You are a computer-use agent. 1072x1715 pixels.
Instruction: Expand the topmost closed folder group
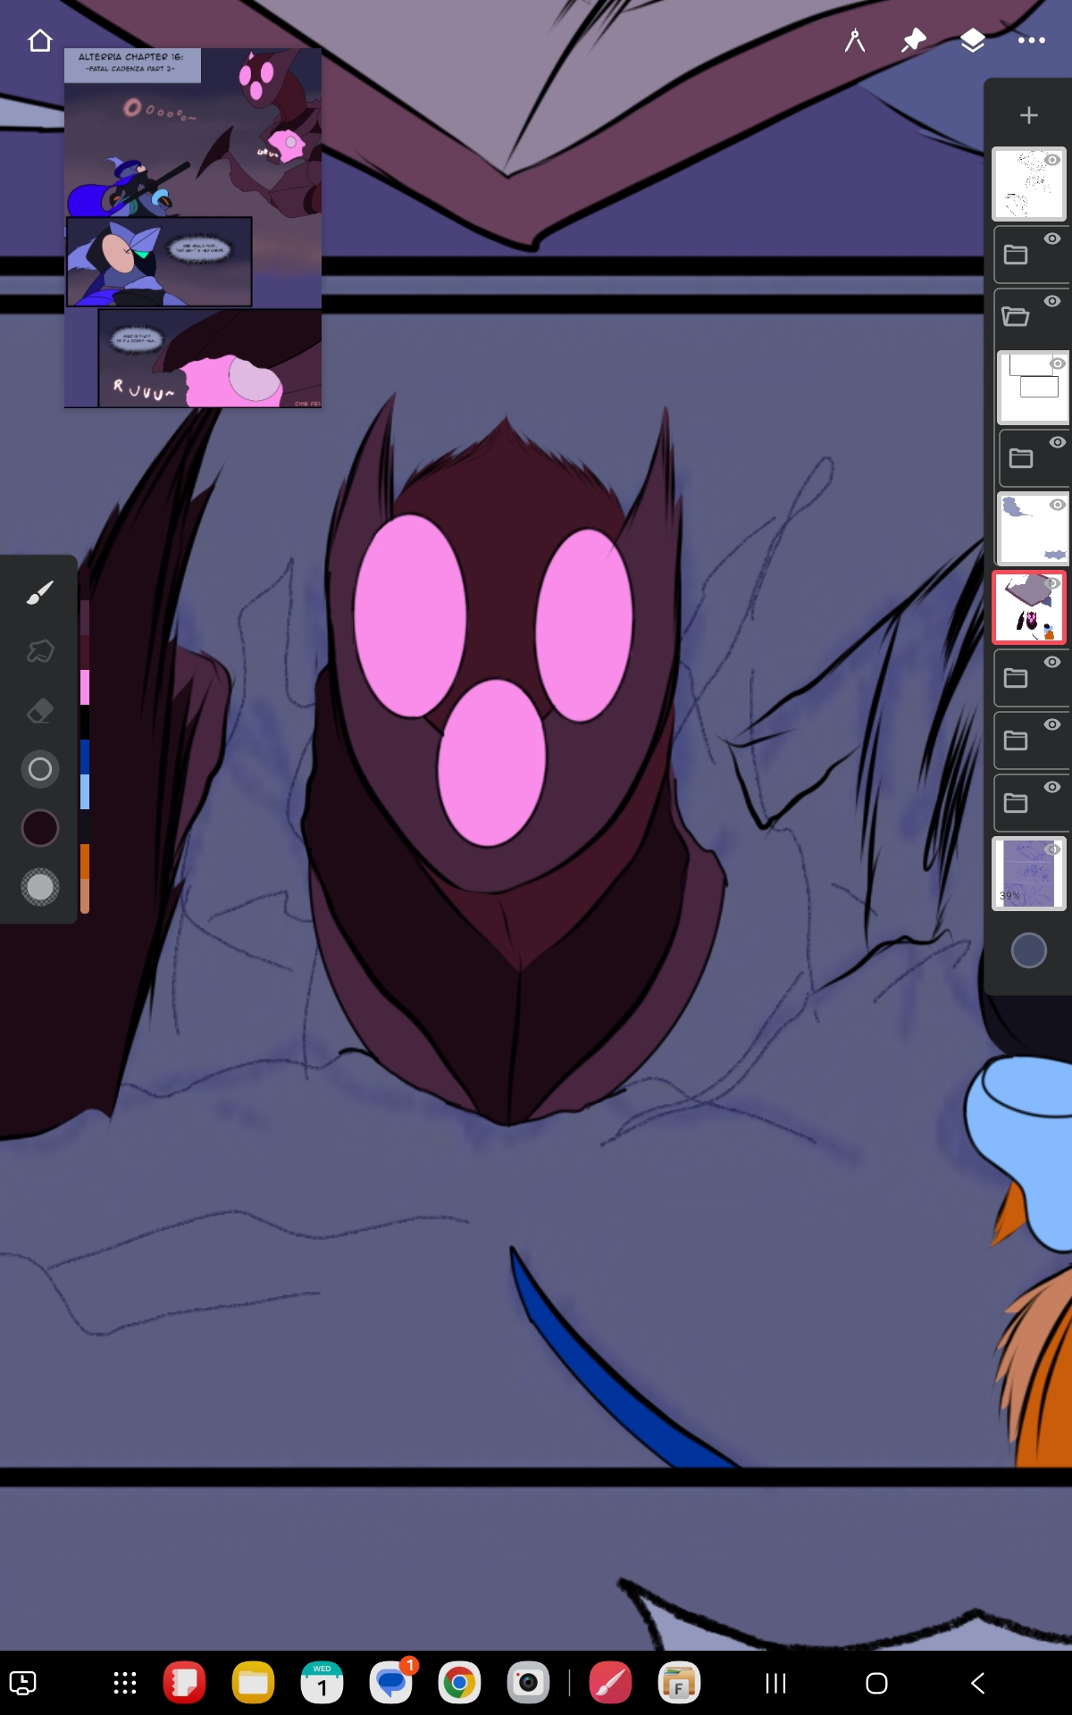[x=1016, y=255]
